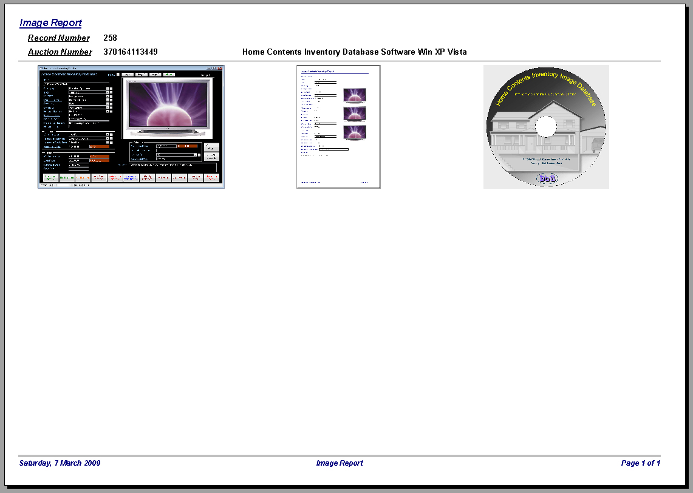Select the Record Number label
This screenshot has width=693, height=493.
click(x=59, y=38)
